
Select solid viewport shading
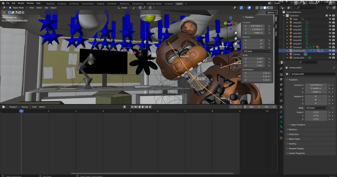(265, 8)
